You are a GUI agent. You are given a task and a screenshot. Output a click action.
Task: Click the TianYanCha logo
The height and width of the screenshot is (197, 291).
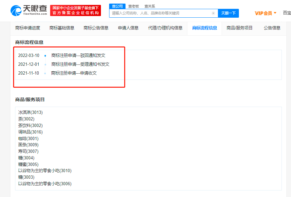pos(29,10)
